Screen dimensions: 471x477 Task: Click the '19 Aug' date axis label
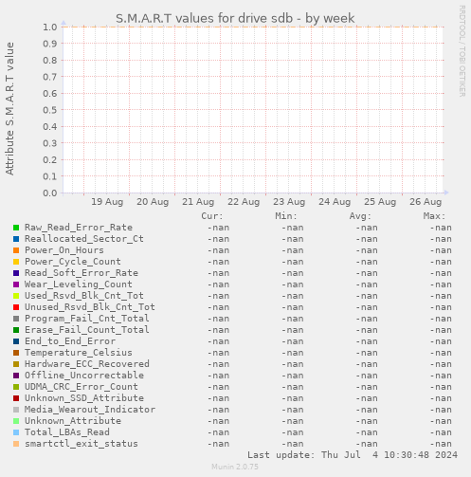click(x=107, y=202)
